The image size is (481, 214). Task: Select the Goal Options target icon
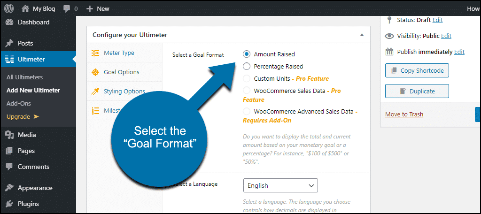[95, 72]
